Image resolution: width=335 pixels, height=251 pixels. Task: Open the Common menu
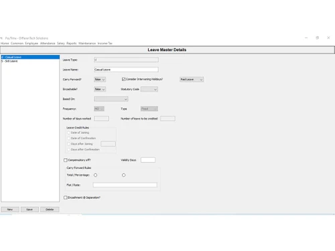tap(17, 44)
